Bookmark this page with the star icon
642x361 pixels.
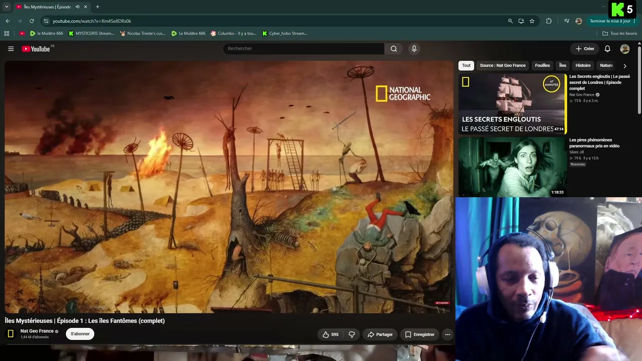[532, 21]
